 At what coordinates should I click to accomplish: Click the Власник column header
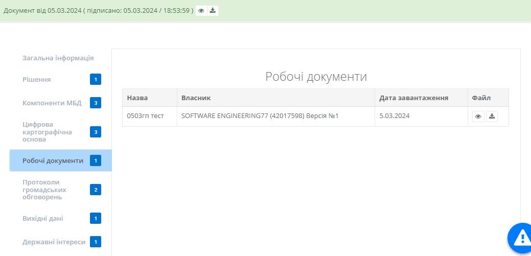(x=196, y=98)
